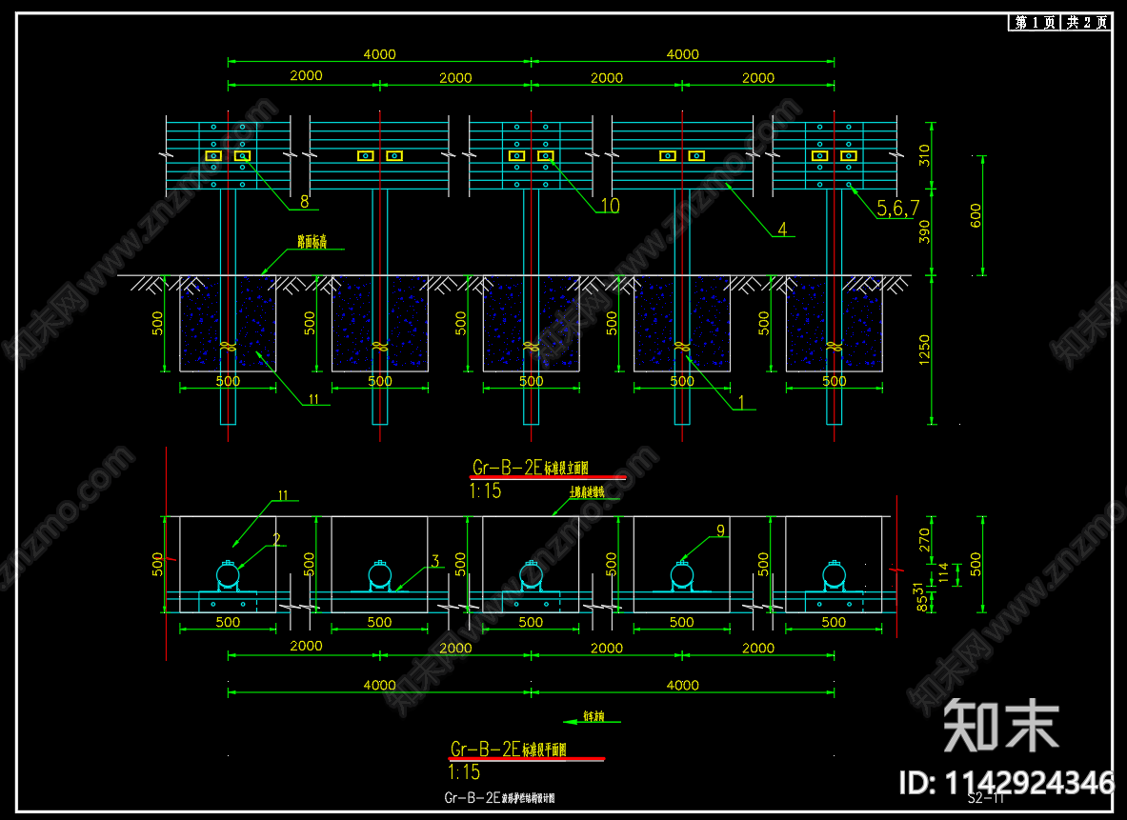Click the '土路肩边缘线' annotation text
The width and height of the screenshot is (1127, 820).
[x=587, y=492]
